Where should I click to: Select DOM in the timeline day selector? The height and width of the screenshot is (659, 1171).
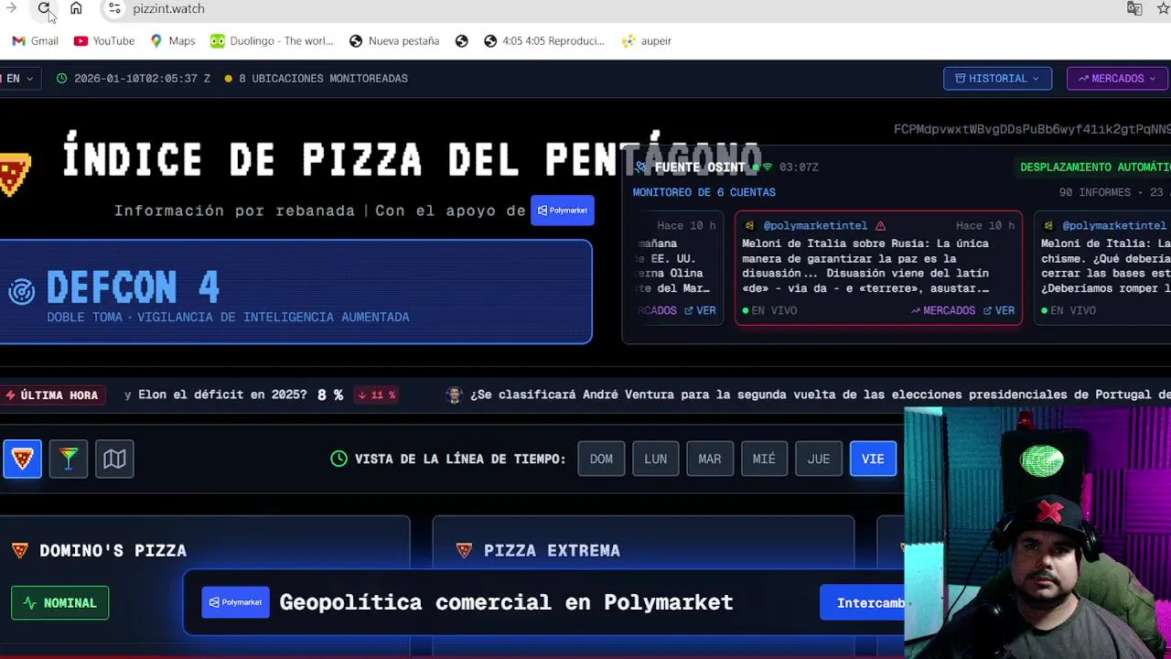(x=601, y=459)
